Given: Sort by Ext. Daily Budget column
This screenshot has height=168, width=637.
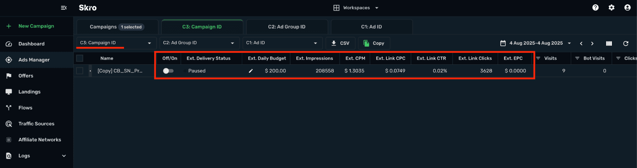Looking at the screenshot, I should point(267,58).
